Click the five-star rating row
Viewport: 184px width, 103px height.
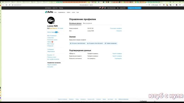click(x=53, y=28)
